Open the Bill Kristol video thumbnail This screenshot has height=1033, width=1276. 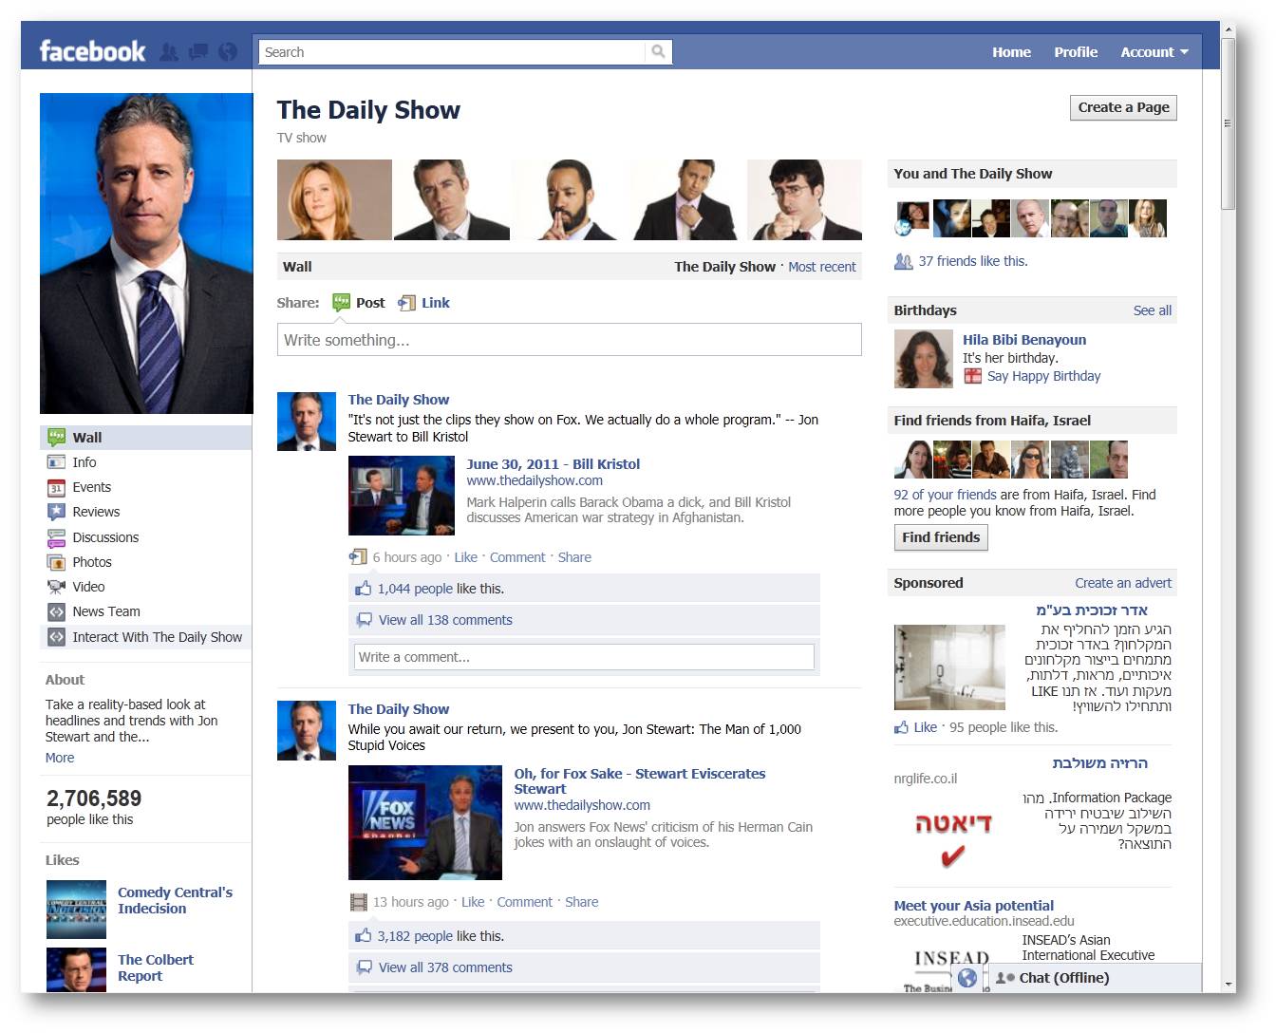pyautogui.click(x=401, y=496)
